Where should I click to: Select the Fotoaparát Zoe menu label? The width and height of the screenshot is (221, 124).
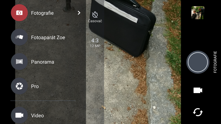(x=48, y=38)
